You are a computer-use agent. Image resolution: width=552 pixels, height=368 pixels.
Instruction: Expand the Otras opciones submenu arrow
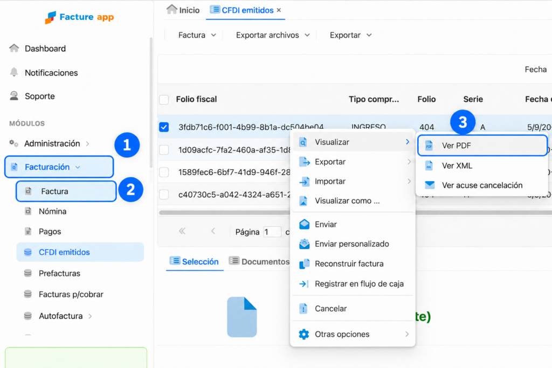pos(407,334)
